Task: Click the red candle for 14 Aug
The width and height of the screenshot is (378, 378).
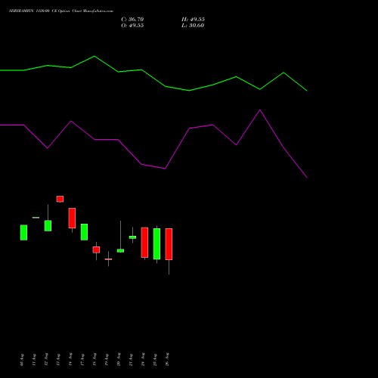Action: [x=72, y=218]
